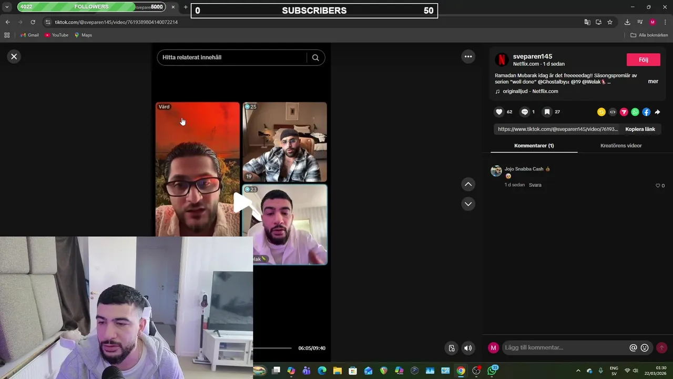Go back in browser
673x379 pixels.
[x=7, y=22]
